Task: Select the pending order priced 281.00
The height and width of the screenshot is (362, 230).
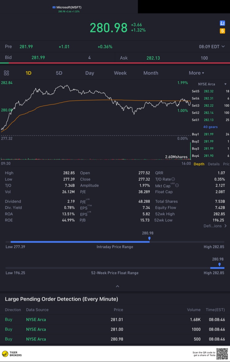Action: tap(115, 329)
